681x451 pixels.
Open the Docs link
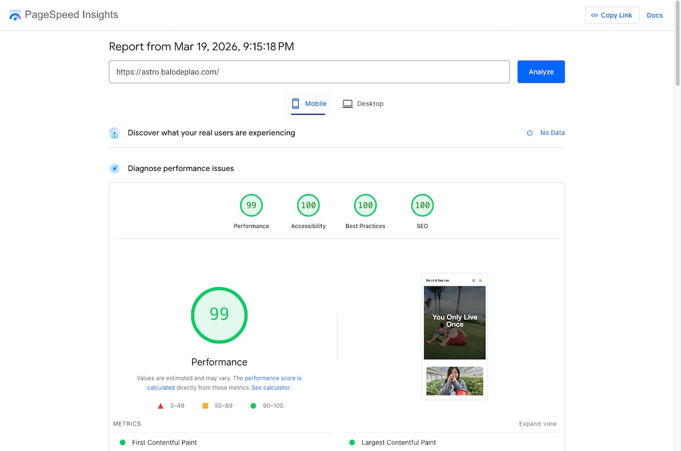click(654, 15)
